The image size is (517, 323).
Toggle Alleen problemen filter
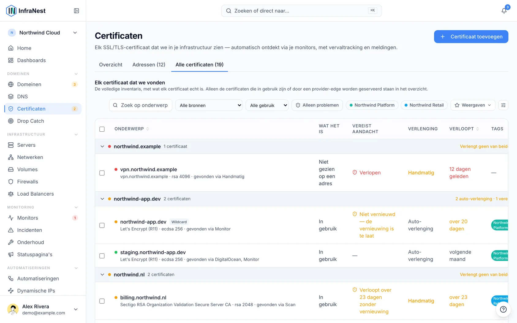317,105
